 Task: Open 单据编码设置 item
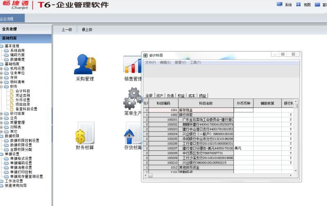(21, 163)
